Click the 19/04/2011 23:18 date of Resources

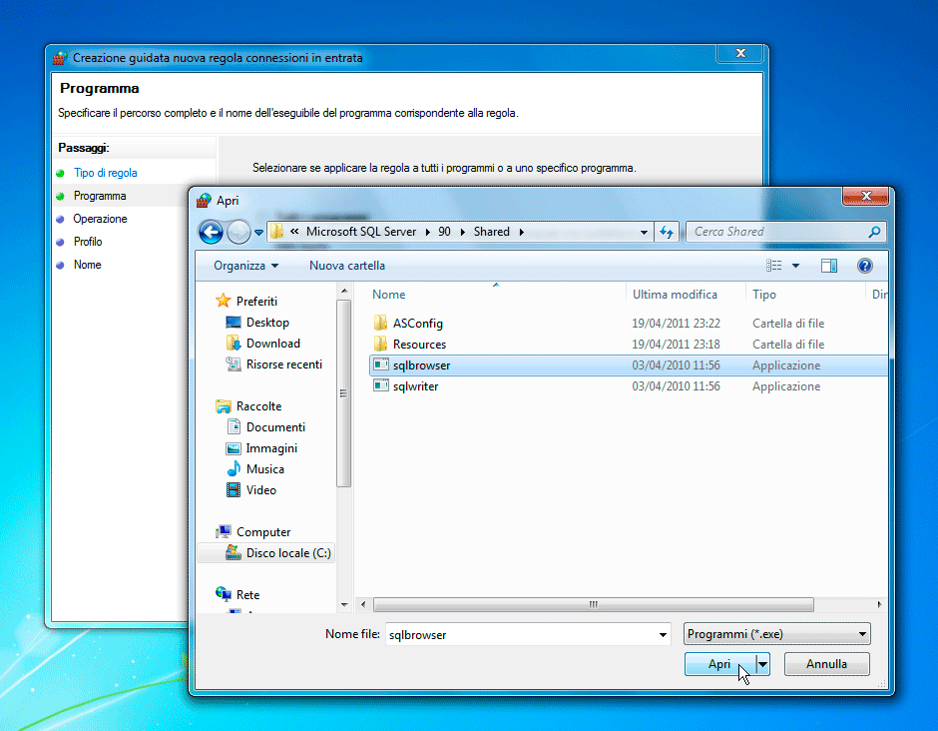(x=676, y=345)
